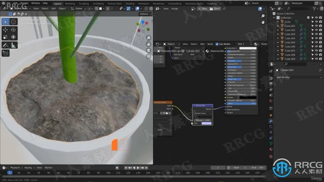Viewport: 324px width, 182px height.
Task: Hide Cube.004 with its eye icon
Action: click(316, 38)
